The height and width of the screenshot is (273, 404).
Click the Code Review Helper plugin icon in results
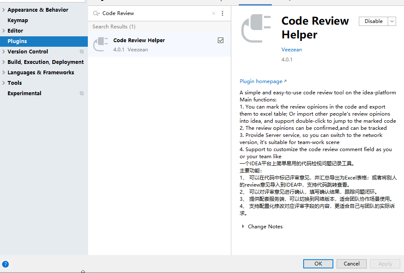[101, 44]
